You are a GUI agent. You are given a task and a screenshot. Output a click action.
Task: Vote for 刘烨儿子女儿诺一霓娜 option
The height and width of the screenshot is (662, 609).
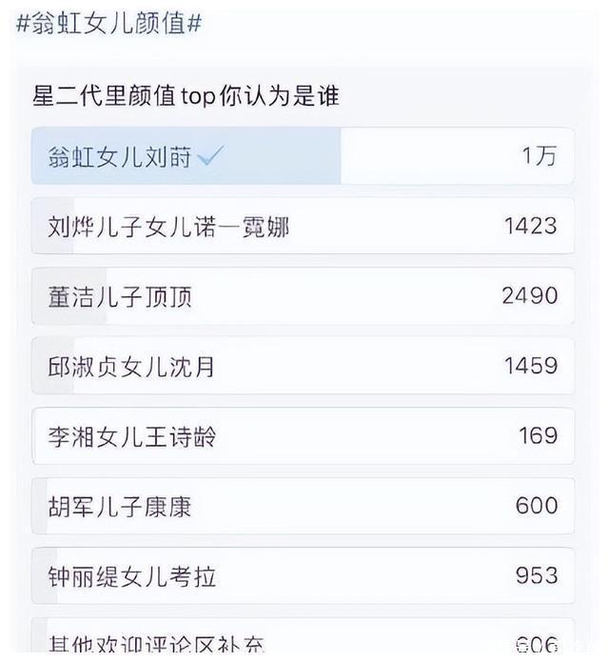click(x=168, y=227)
